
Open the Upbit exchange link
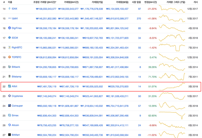tap(15, 18)
